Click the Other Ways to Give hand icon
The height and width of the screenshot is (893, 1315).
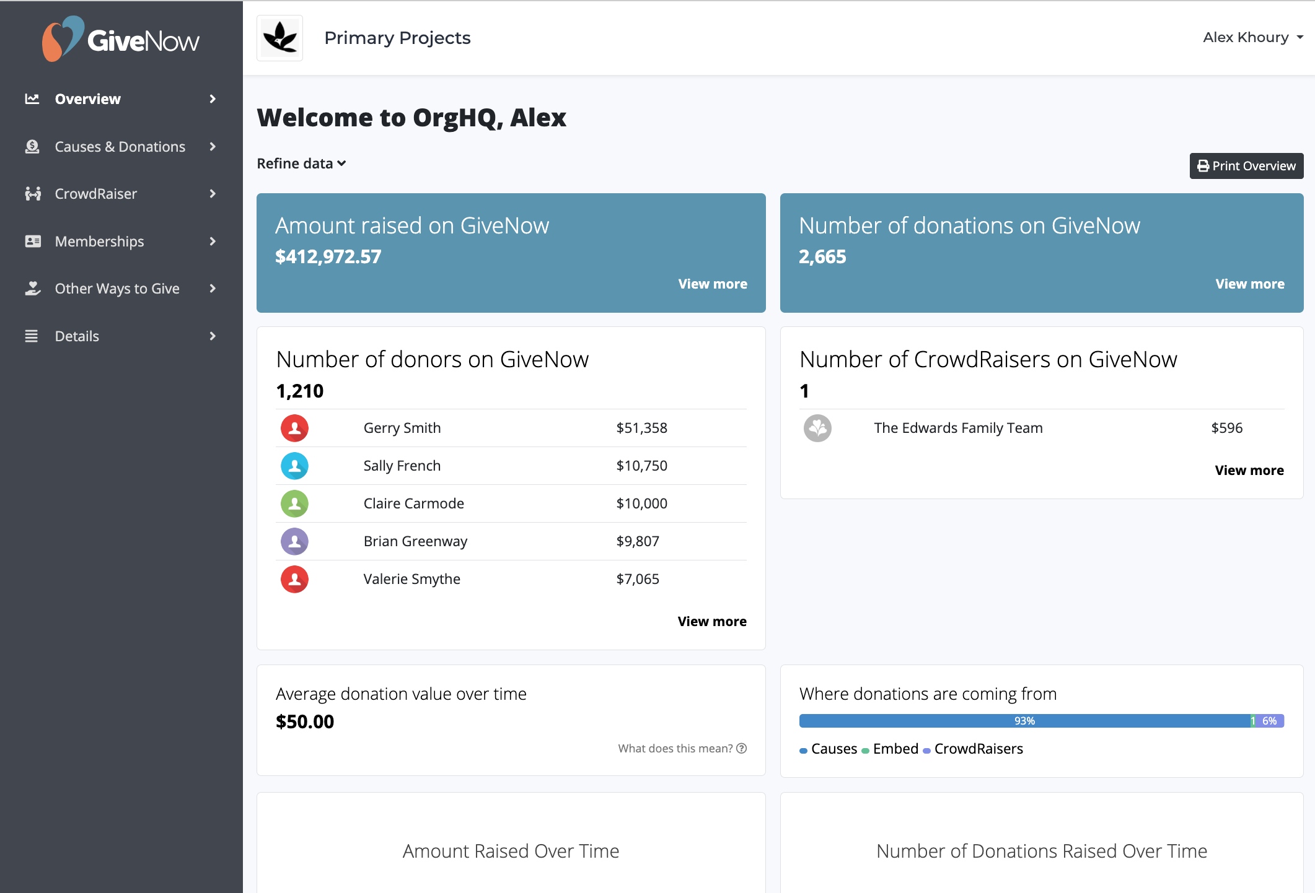[x=33, y=289]
